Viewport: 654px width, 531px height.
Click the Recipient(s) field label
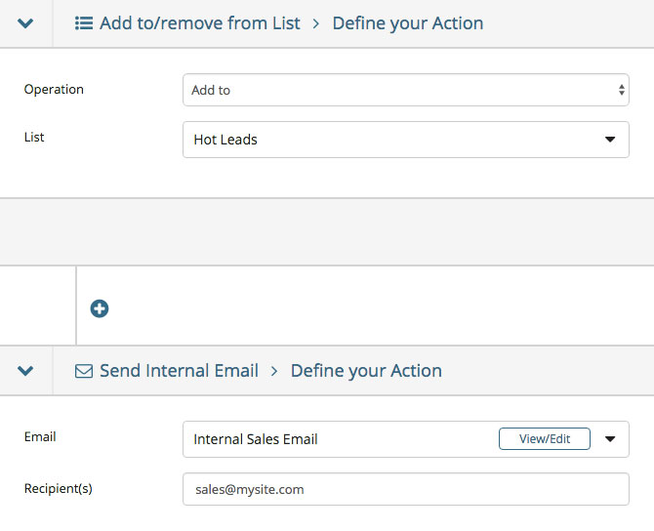(x=58, y=488)
